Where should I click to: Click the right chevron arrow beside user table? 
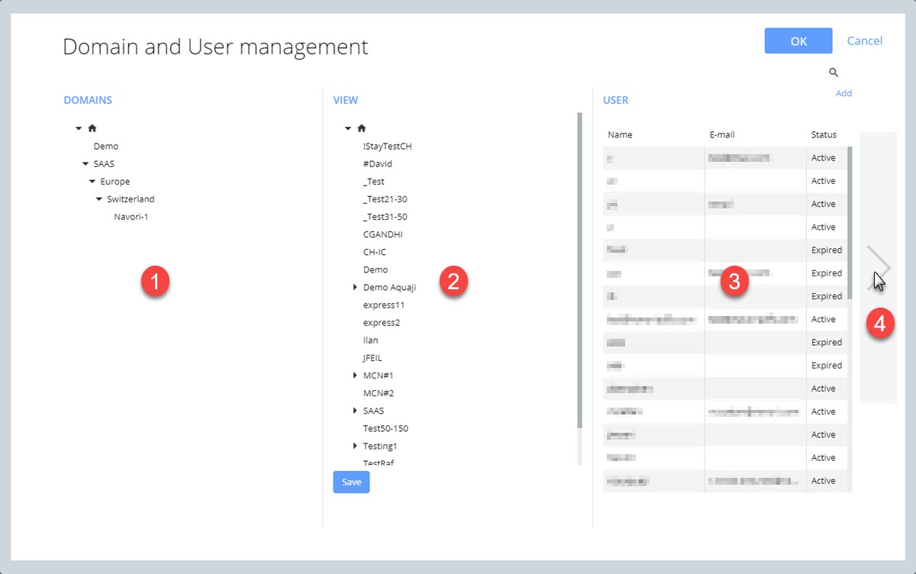coord(879,266)
